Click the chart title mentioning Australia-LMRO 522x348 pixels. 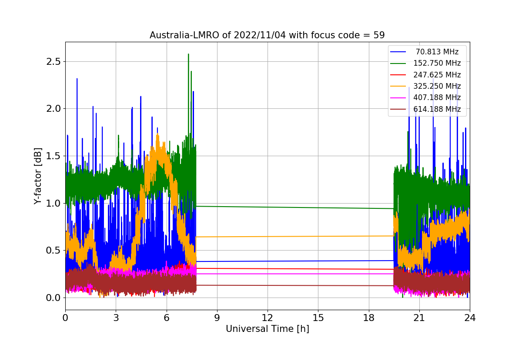(x=267, y=35)
